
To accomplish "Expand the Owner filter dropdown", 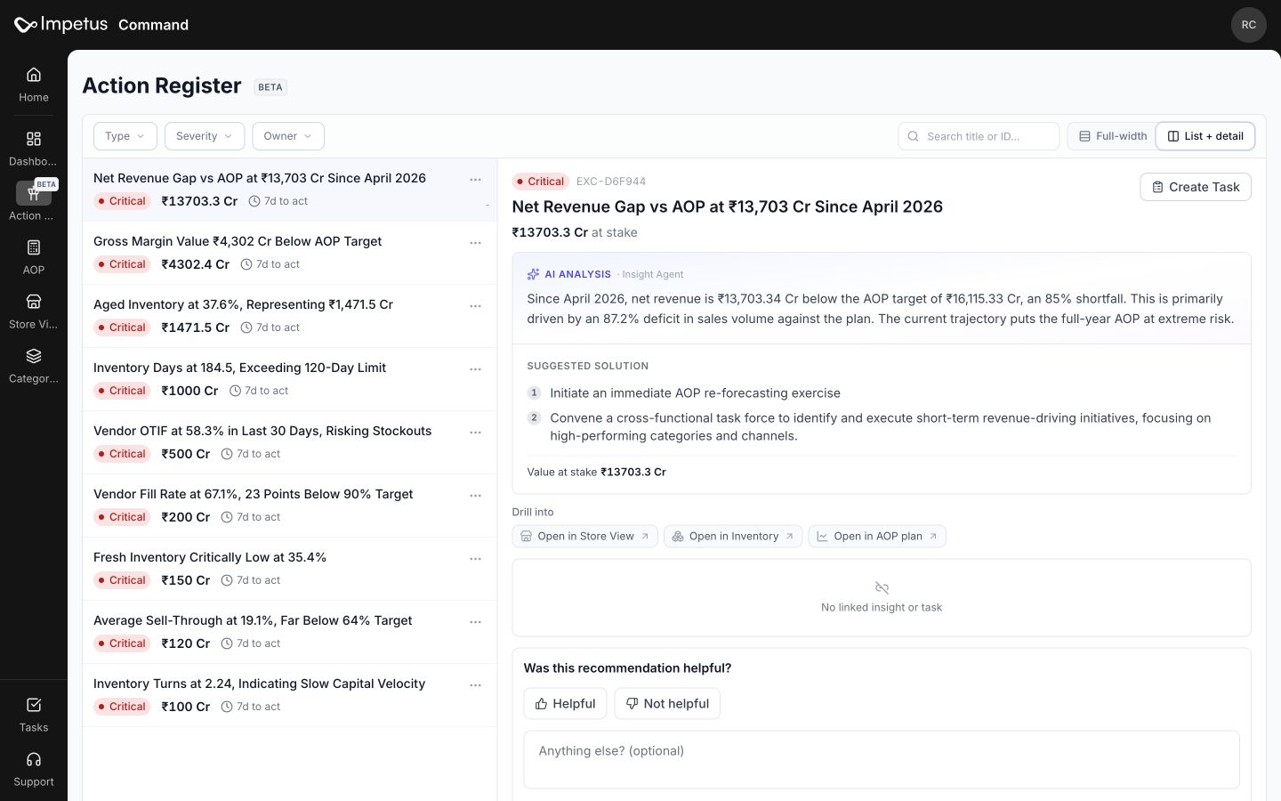I will click(x=287, y=136).
